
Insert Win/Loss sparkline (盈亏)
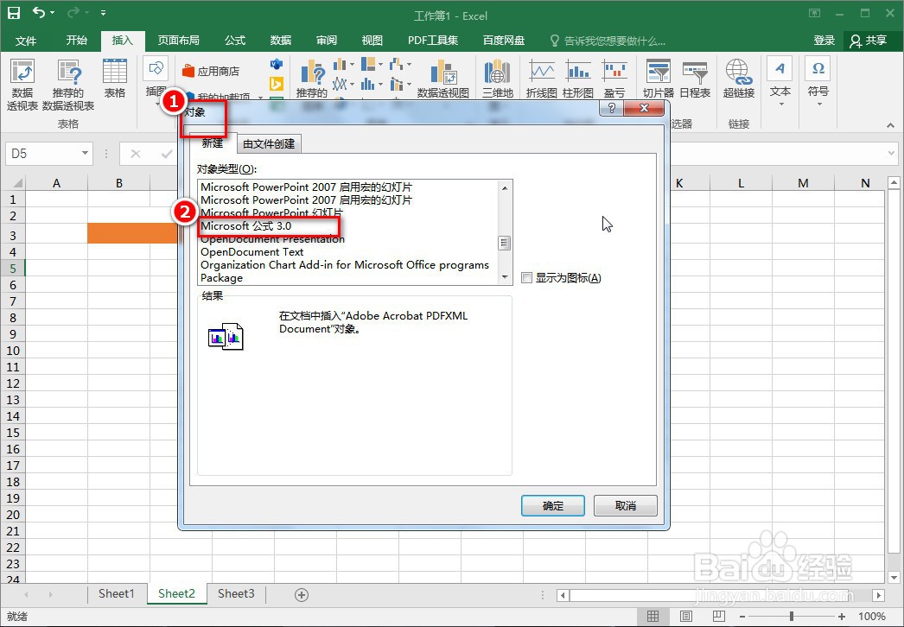coord(614,79)
